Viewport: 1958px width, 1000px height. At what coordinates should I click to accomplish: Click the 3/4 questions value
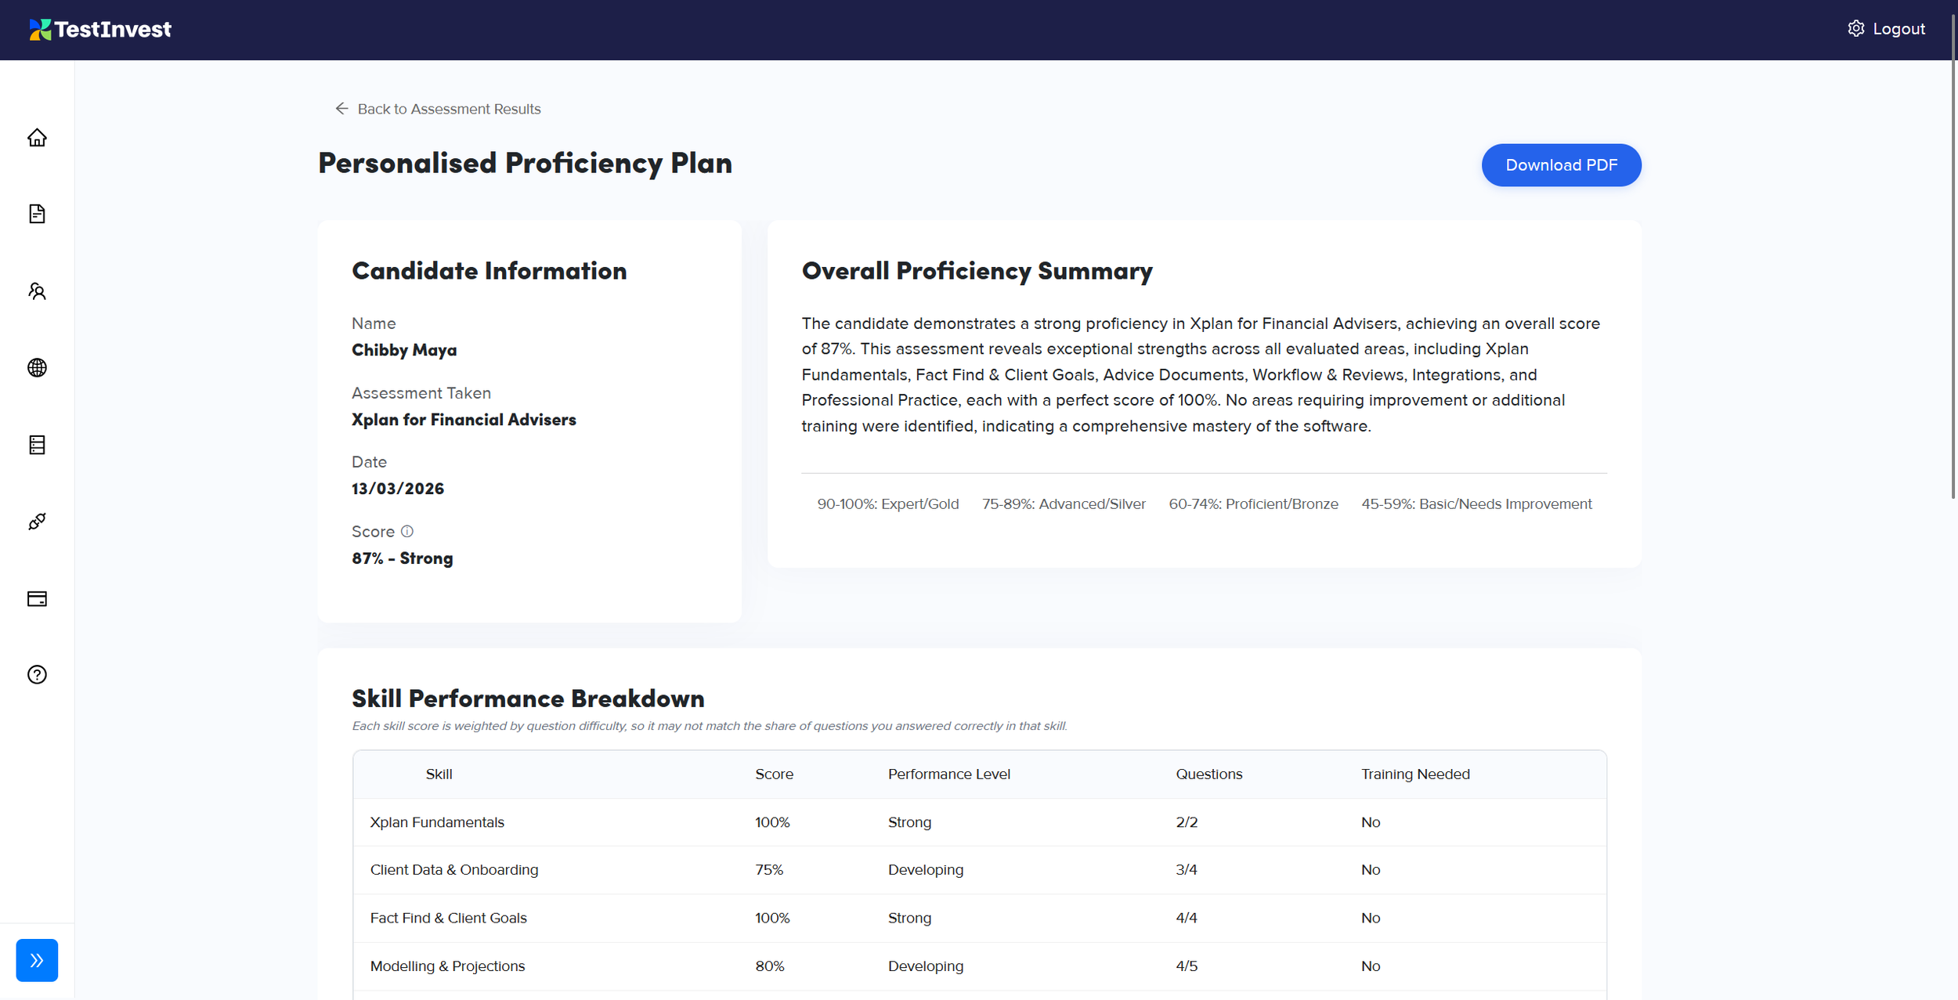(1187, 870)
